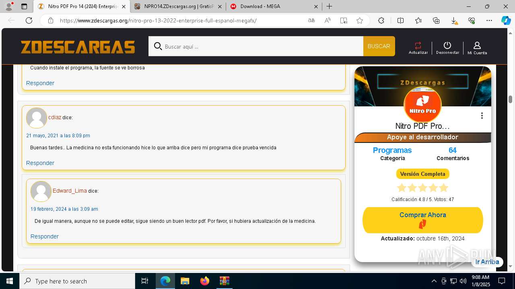Image resolution: width=515 pixels, height=289 pixels.
Task: Focus the Buscar aquí search field
Action: coord(256,46)
